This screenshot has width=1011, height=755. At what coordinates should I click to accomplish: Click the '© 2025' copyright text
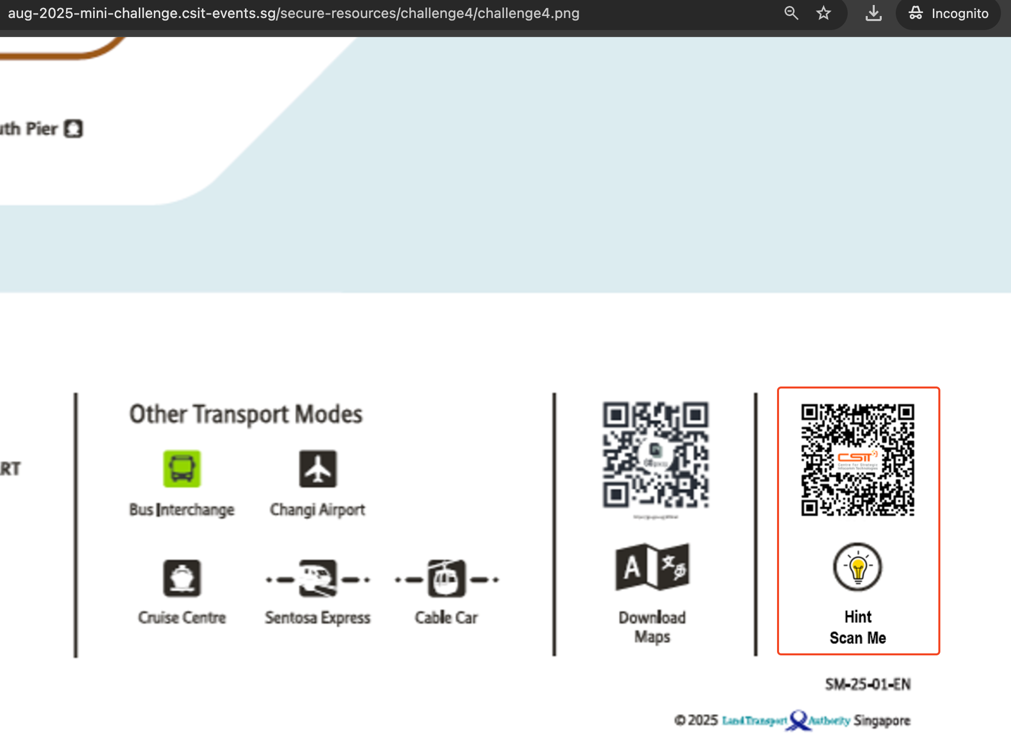pos(696,720)
